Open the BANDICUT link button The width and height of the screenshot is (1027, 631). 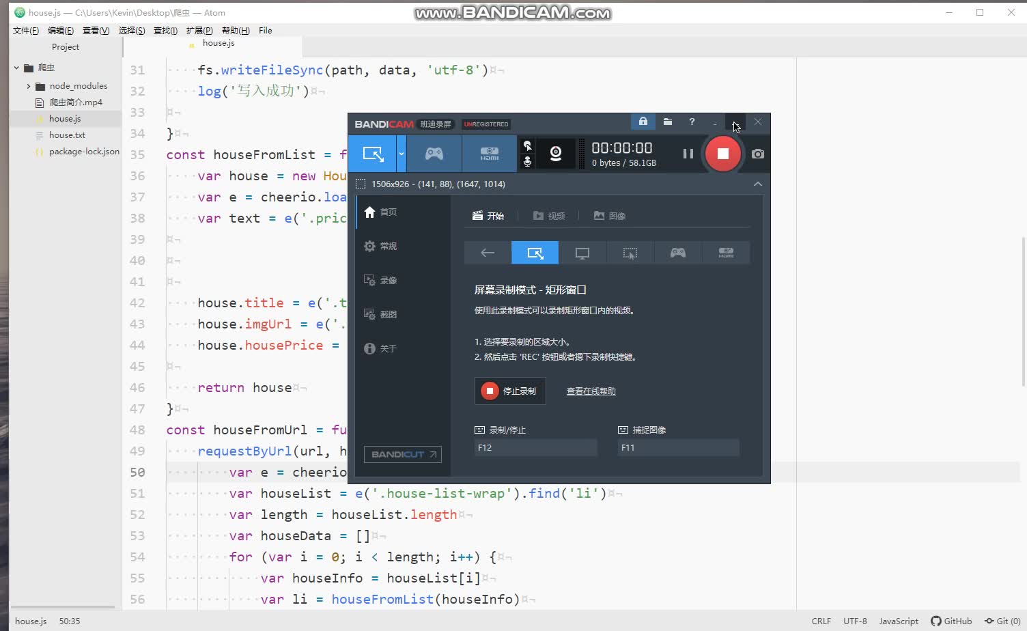[403, 455]
